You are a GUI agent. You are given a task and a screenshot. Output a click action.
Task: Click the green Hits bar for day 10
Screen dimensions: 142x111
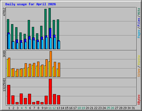pyautogui.click(x=45, y=22)
